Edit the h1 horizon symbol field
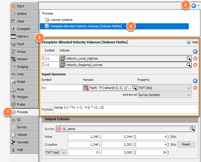201x162 pixels. pyautogui.click(x=62, y=88)
